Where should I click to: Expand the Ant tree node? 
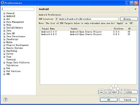[x=4, y=19]
